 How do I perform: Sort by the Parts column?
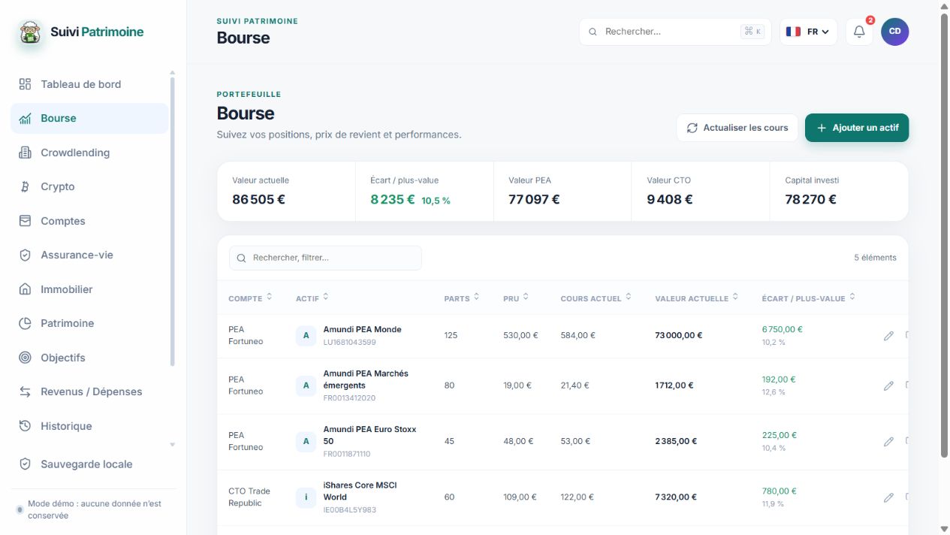[x=462, y=298]
